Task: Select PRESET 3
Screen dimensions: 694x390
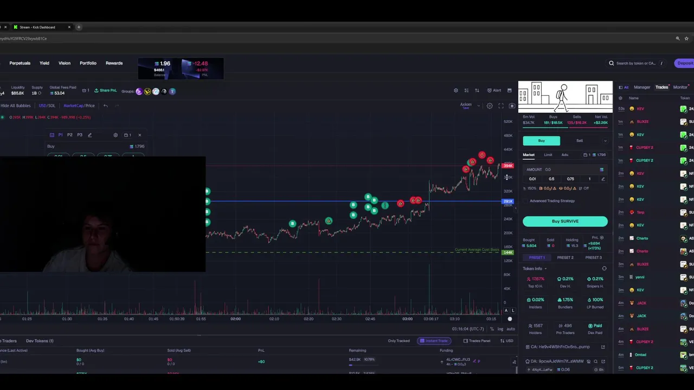Action: pyautogui.click(x=593, y=258)
